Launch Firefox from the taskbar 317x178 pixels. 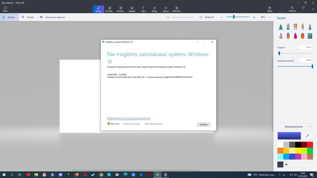(x=77, y=175)
